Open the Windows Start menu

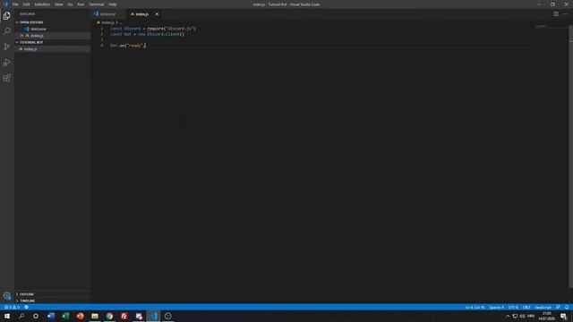pos(7,316)
